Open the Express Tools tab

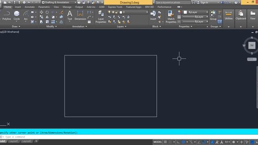point(115,7)
